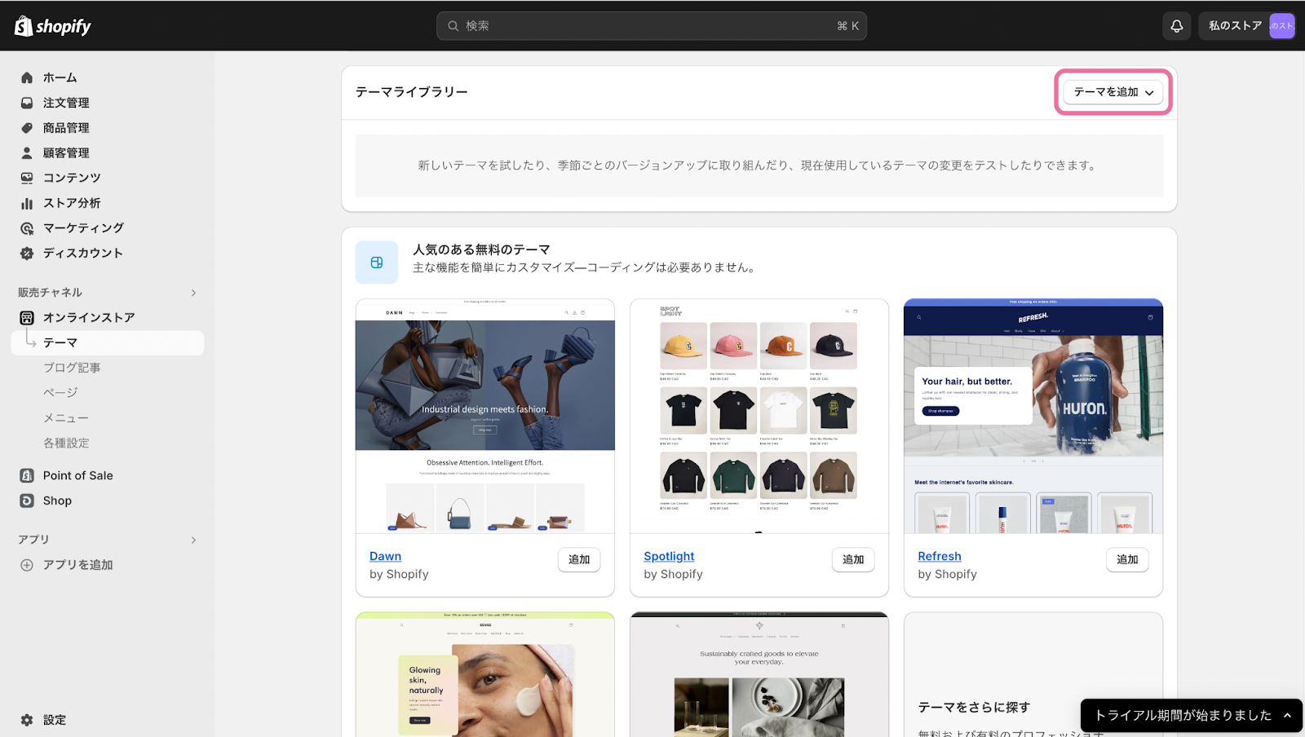The image size is (1305, 737).
Task: Click the Spotlight theme preview image
Action: coord(759,416)
